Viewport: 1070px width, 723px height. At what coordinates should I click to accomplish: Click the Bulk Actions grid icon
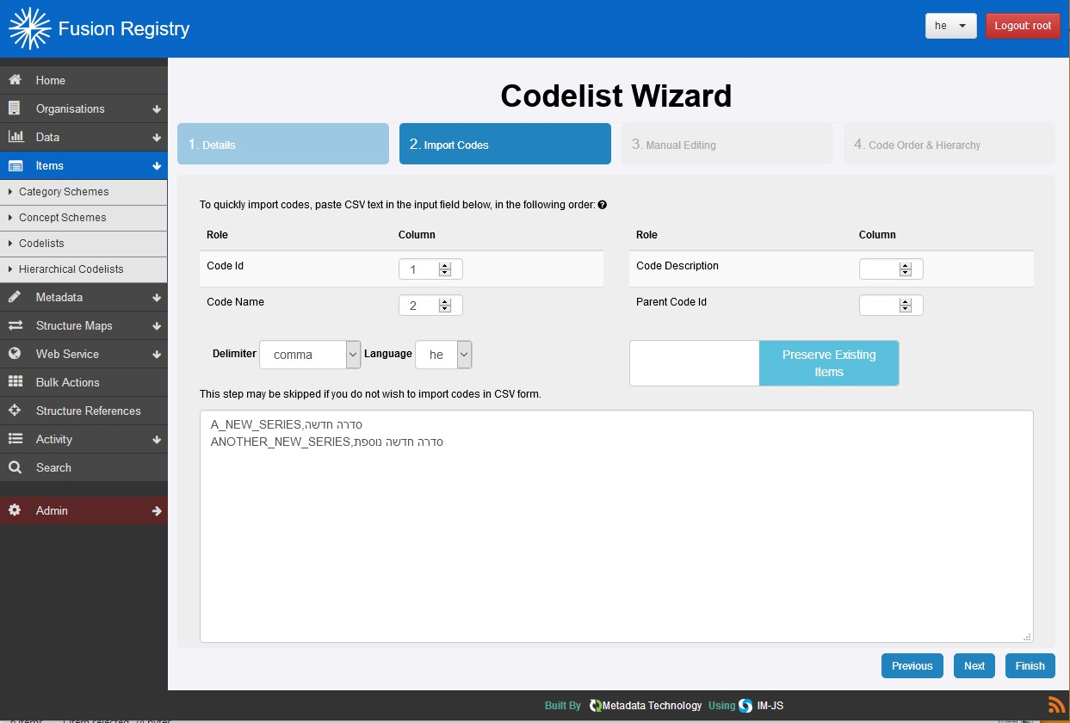point(15,382)
